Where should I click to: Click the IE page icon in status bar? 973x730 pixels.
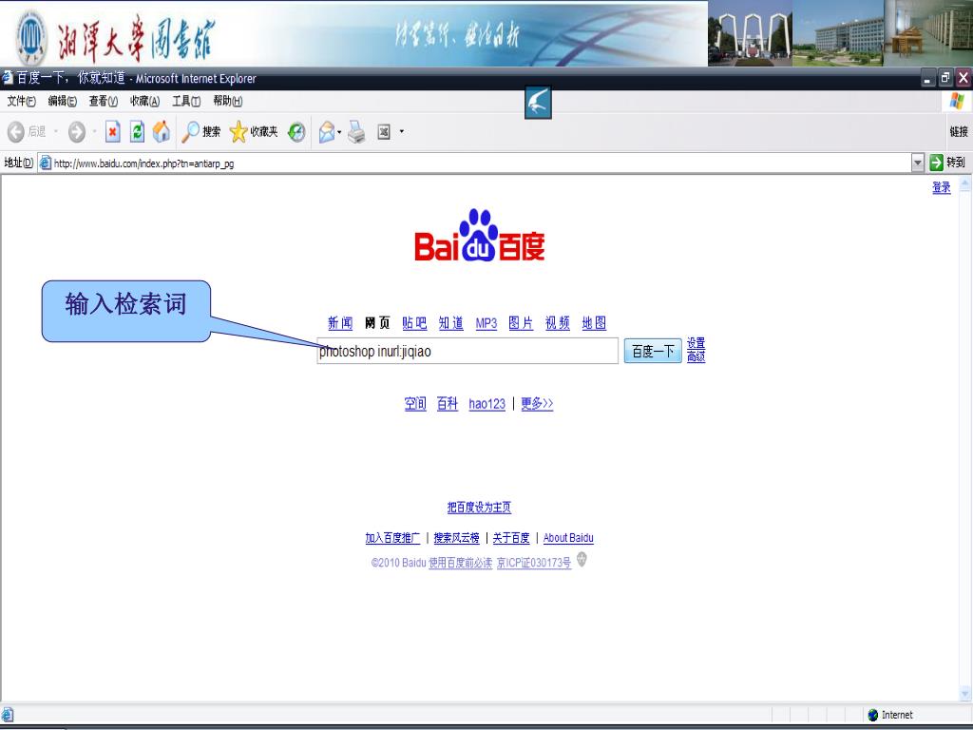(x=8, y=715)
